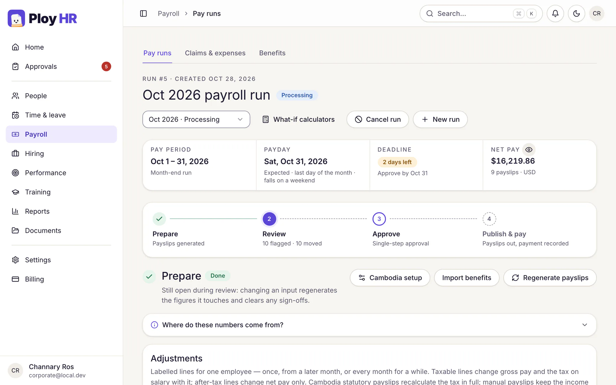Open Performance section
Screen dimensions: 616x385
coord(61,173)
